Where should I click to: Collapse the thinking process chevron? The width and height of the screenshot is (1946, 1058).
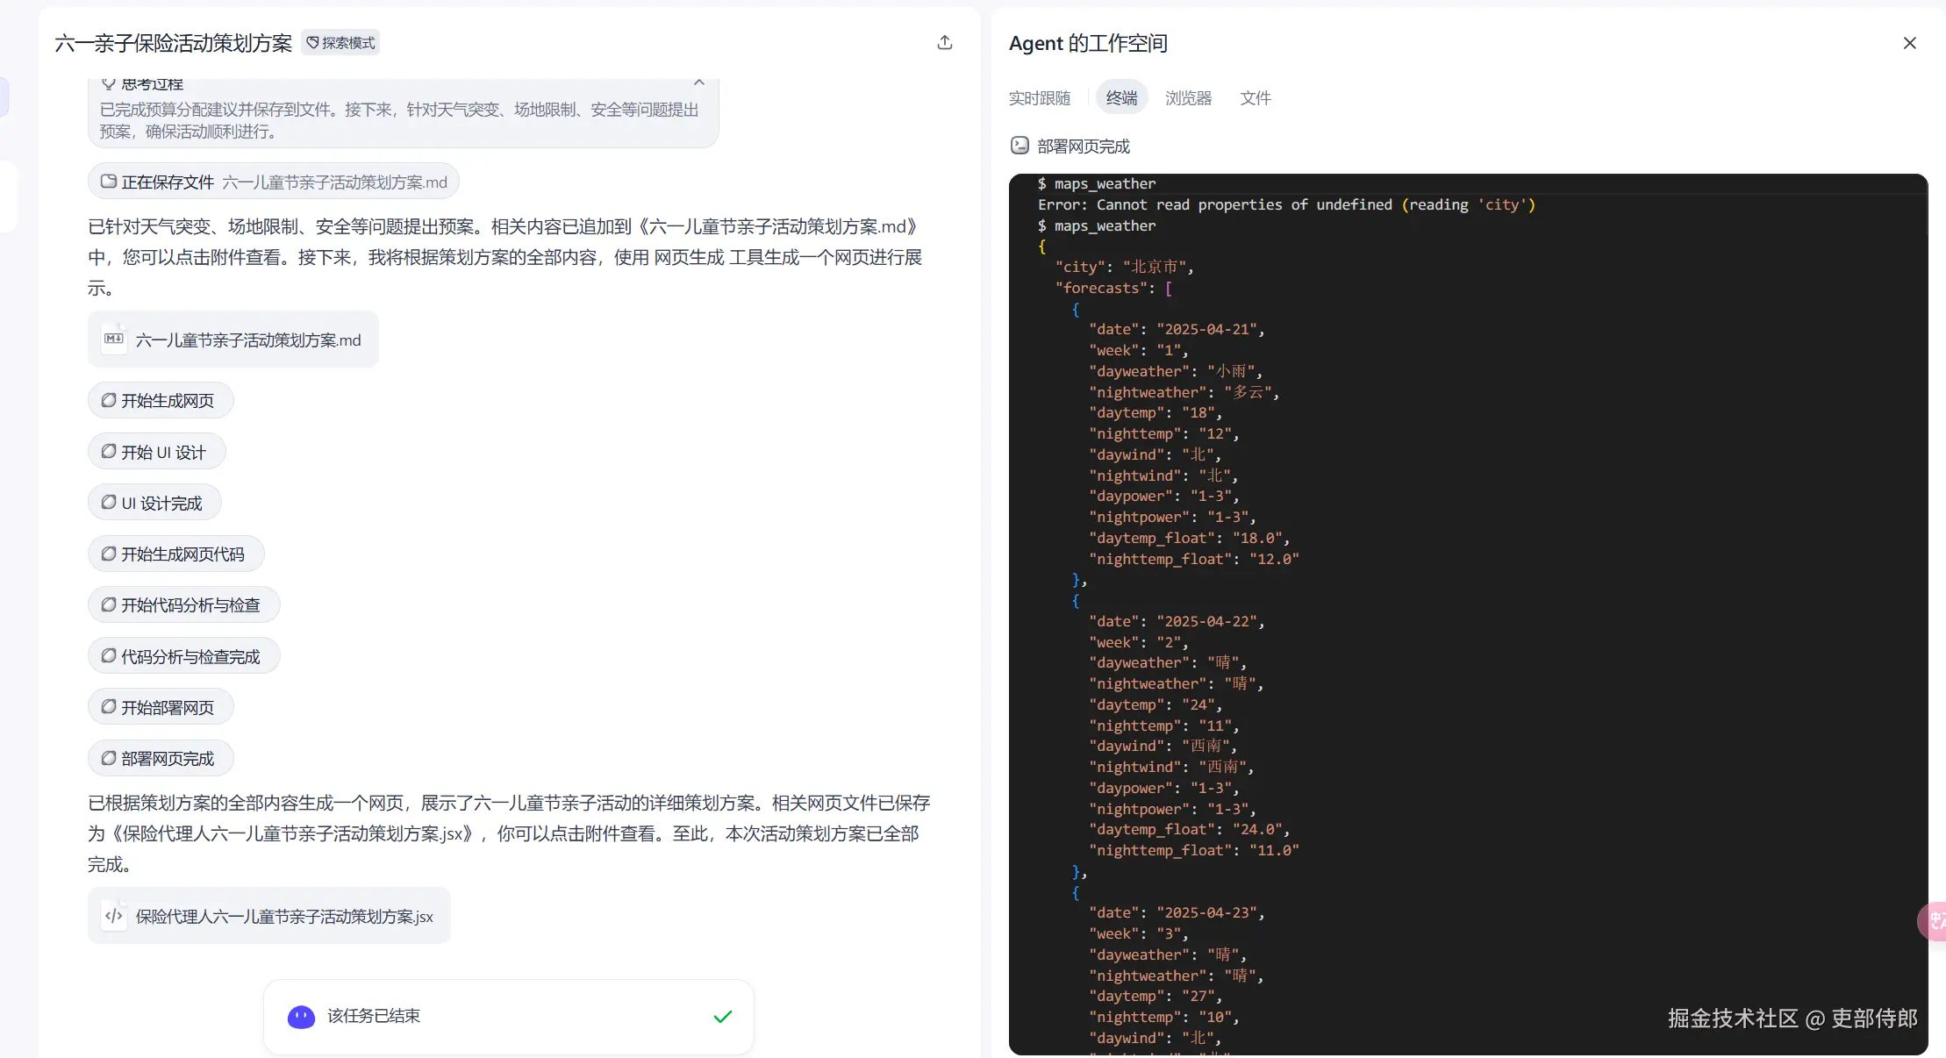pyautogui.click(x=699, y=82)
